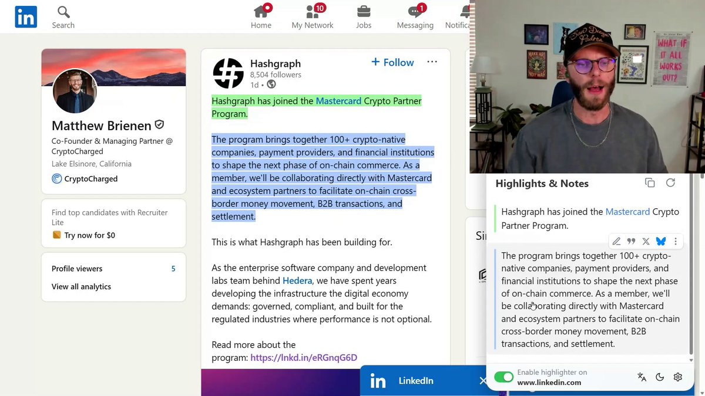Open the CryptoCharged company link
705x396 pixels.
click(x=85, y=179)
